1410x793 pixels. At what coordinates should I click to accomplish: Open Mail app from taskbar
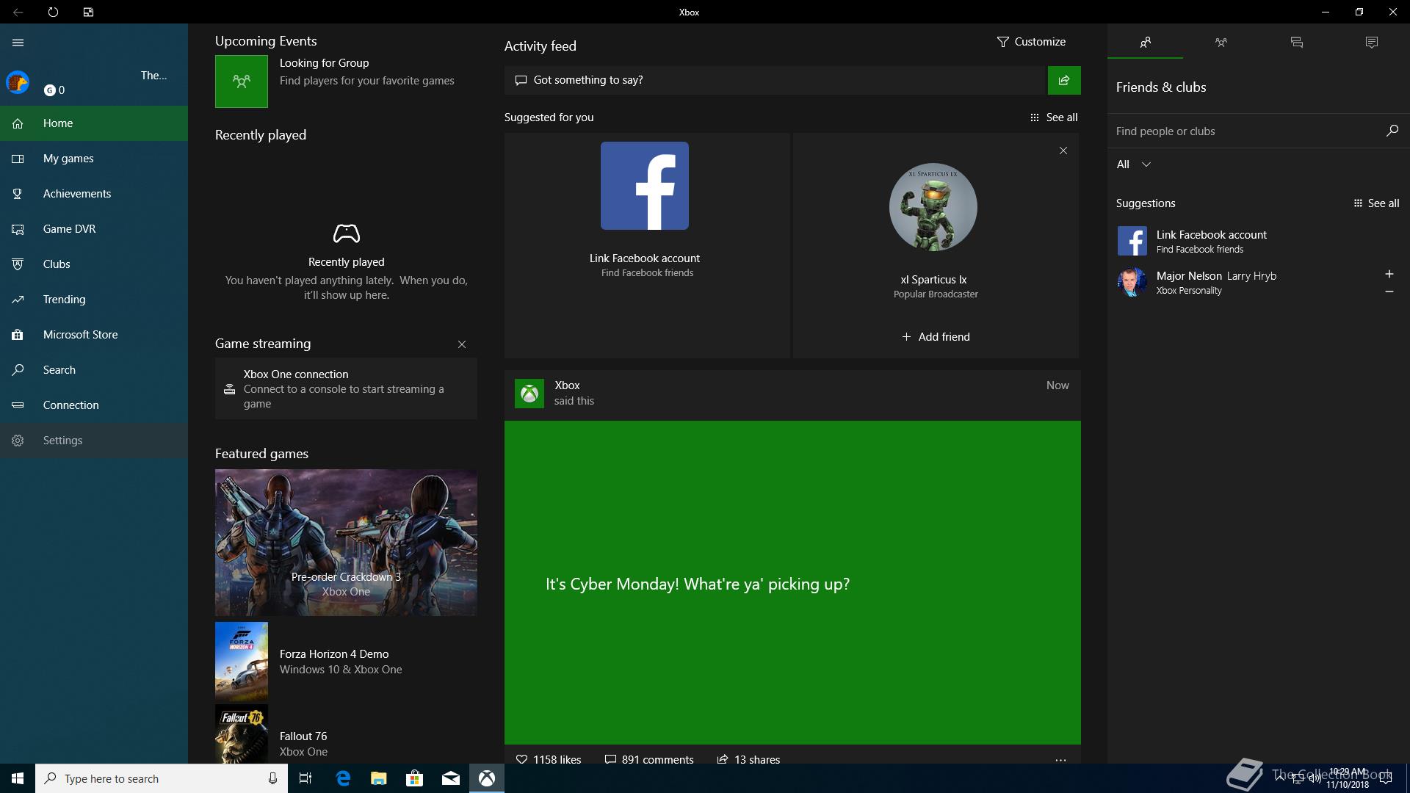coord(451,778)
